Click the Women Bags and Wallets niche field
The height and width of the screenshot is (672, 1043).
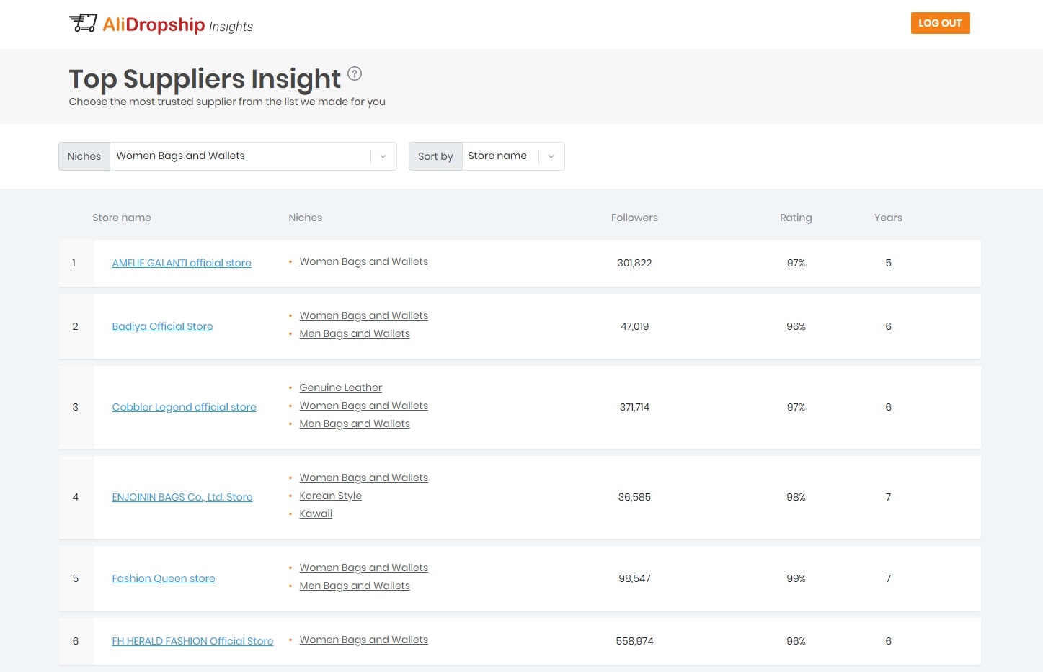(240, 156)
